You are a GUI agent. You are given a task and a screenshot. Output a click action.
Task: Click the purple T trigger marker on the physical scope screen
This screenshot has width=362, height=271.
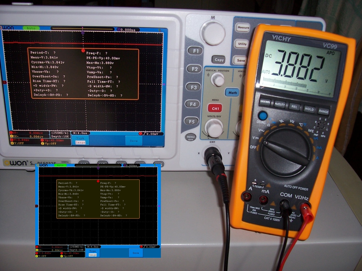tap(83, 33)
